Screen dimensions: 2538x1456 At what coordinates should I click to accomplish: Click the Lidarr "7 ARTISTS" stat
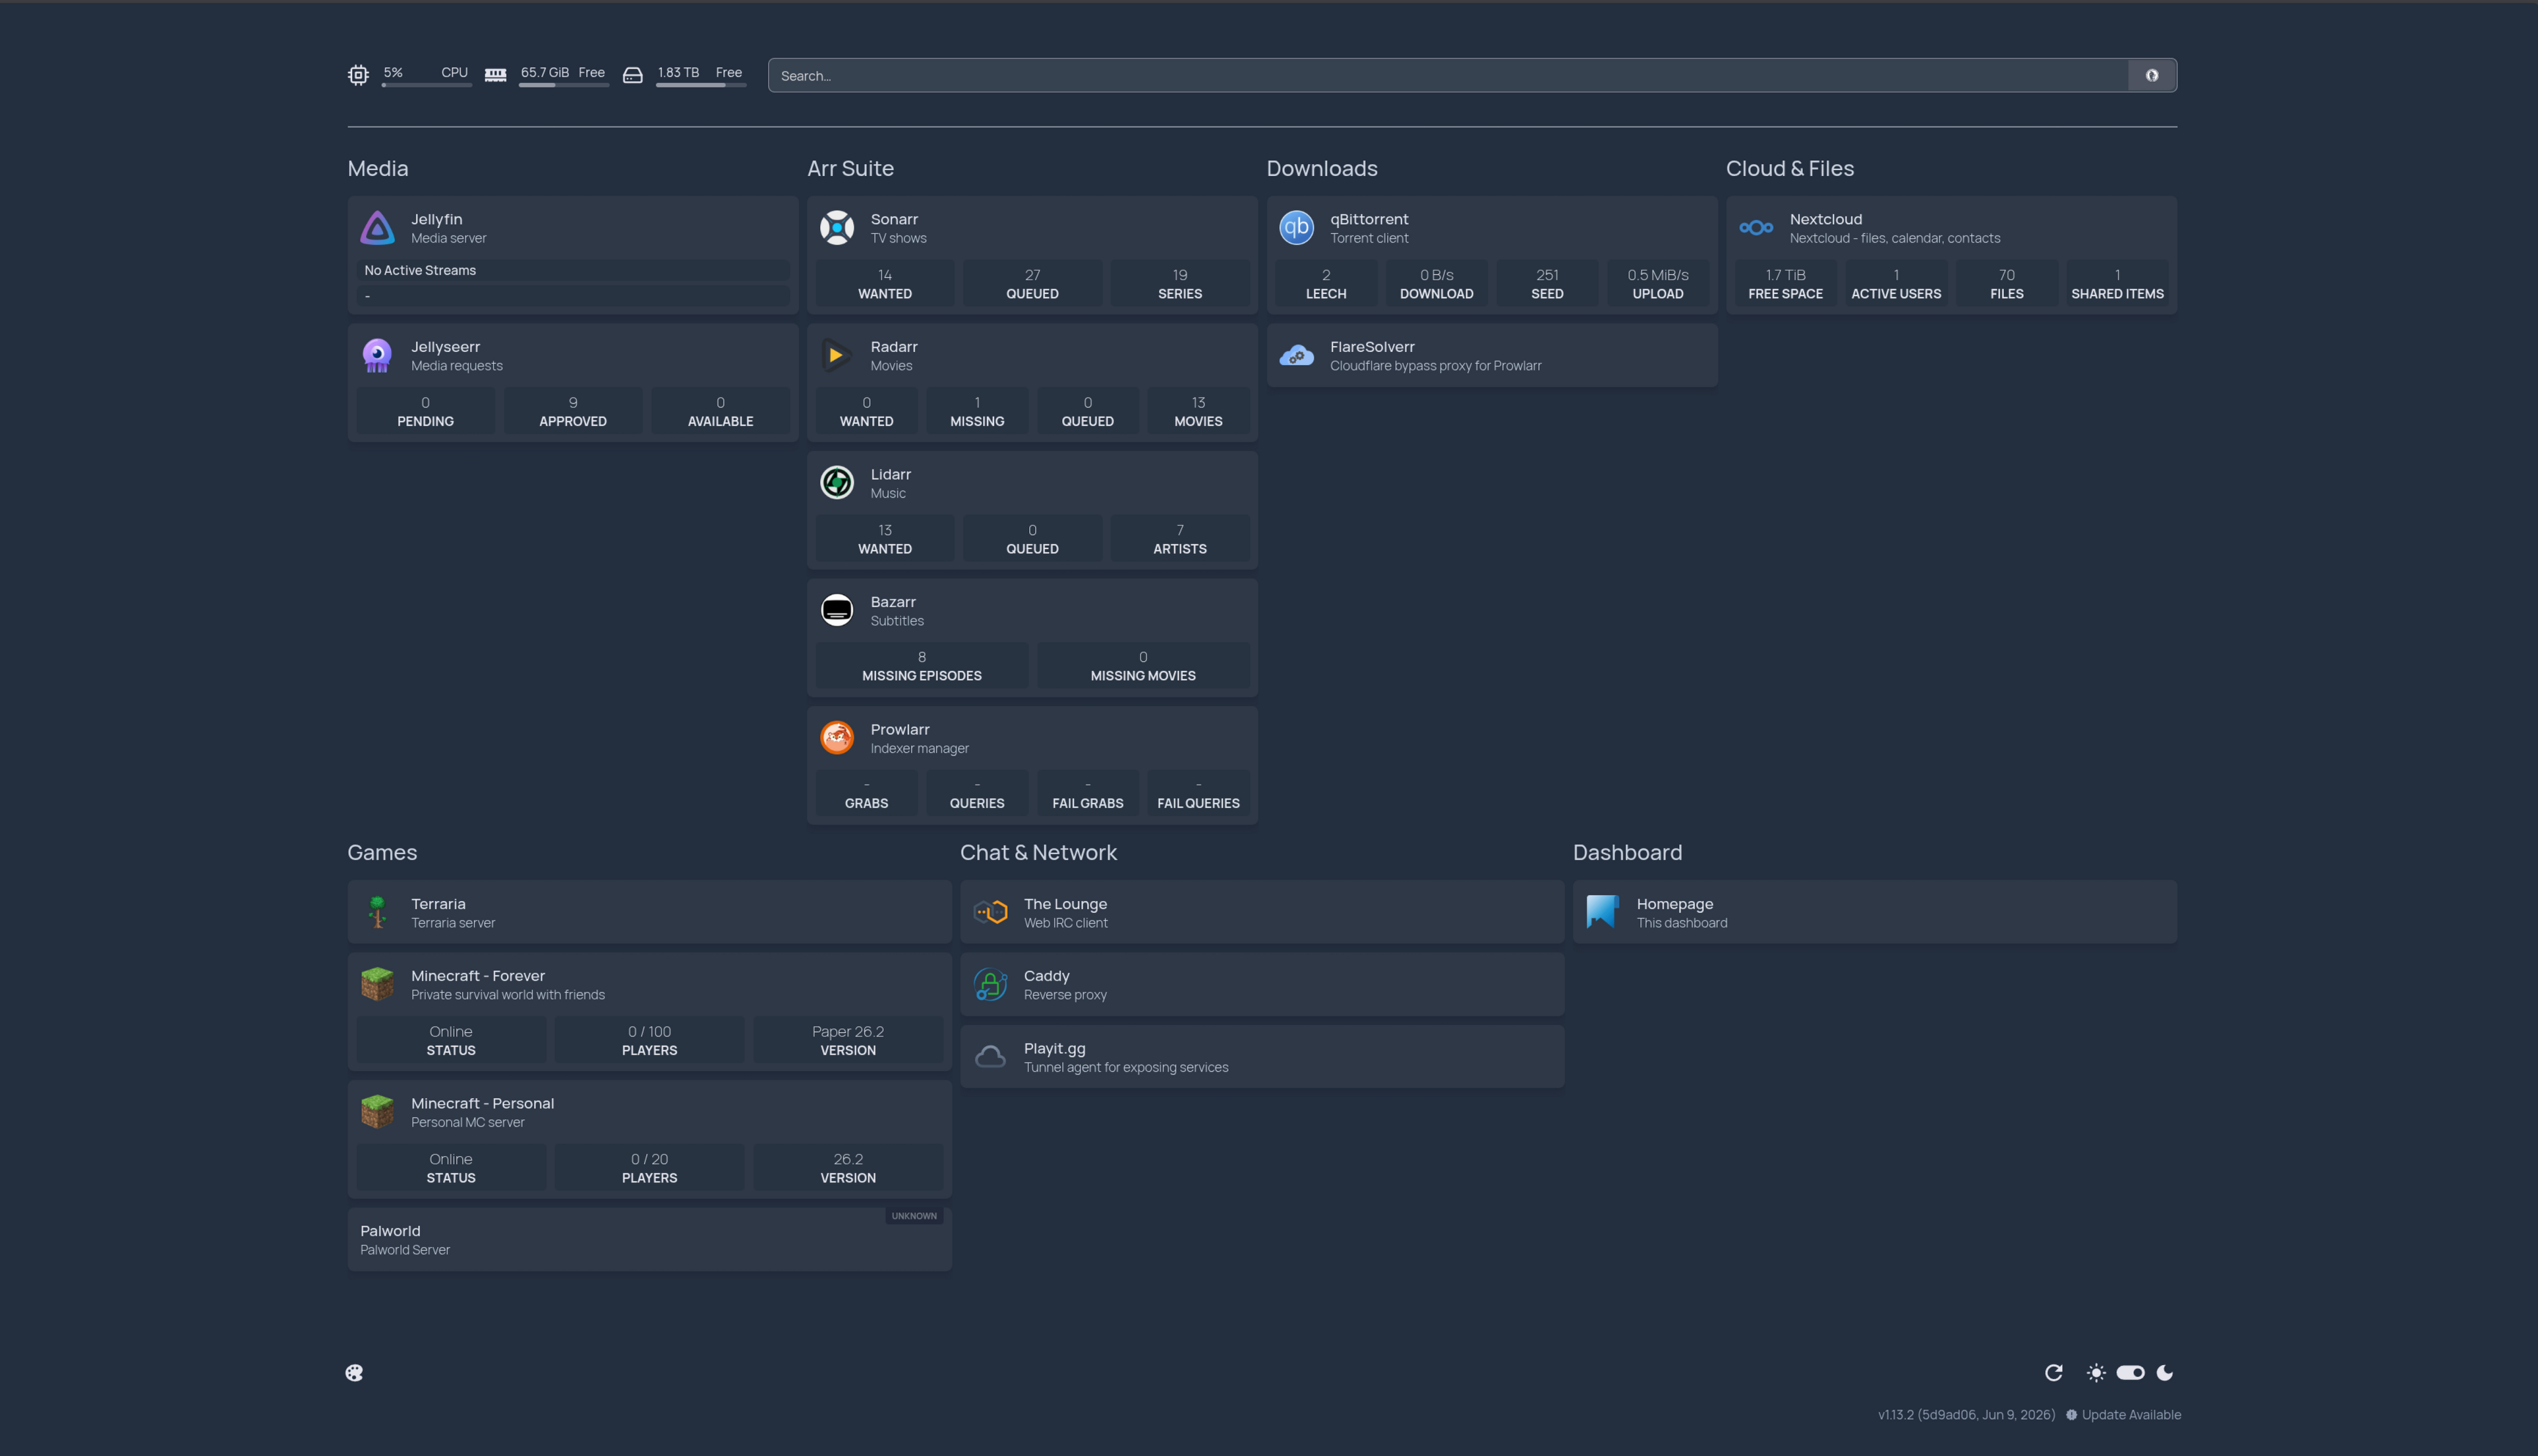[1180, 539]
